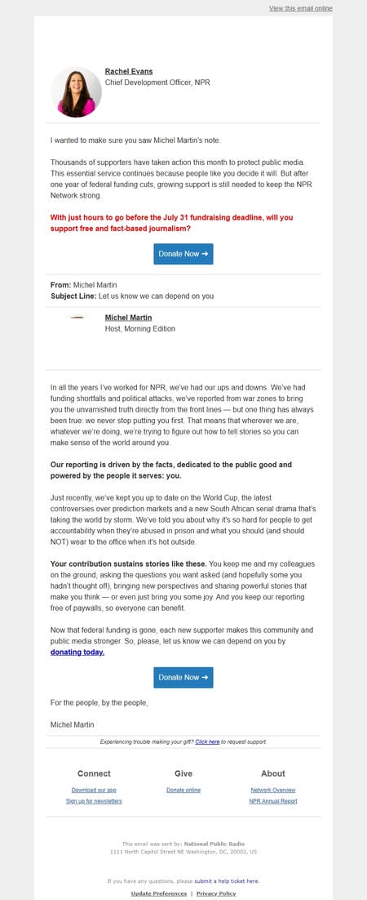This screenshot has height=900, width=367.
Task: Open the Michel Martin name link
Action: 129,318
